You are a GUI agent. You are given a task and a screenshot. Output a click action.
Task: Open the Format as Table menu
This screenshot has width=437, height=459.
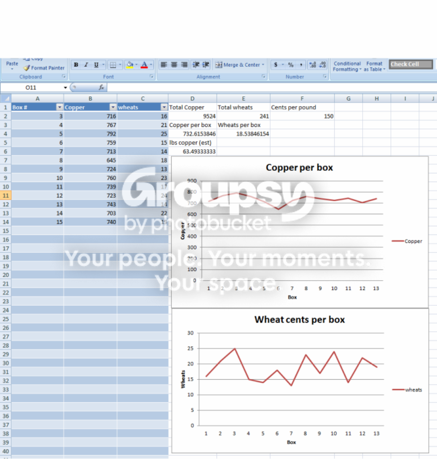pos(374,66)
